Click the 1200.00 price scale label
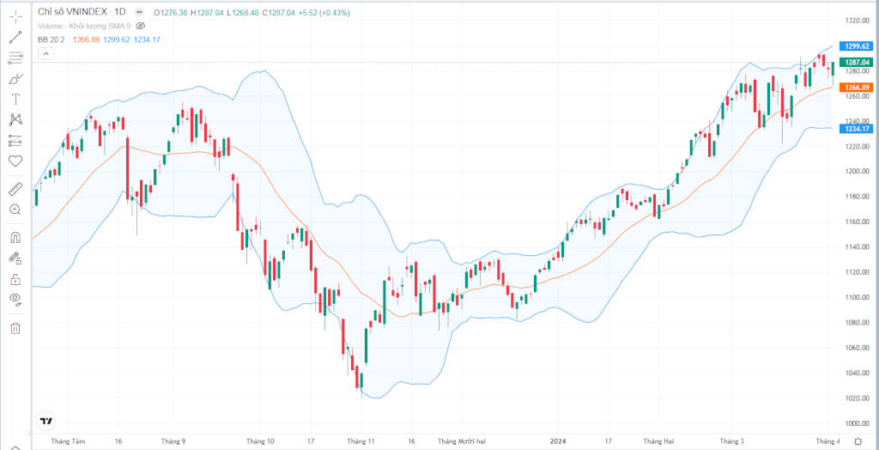This screenshot has width=879, height=450. [856, 172]
